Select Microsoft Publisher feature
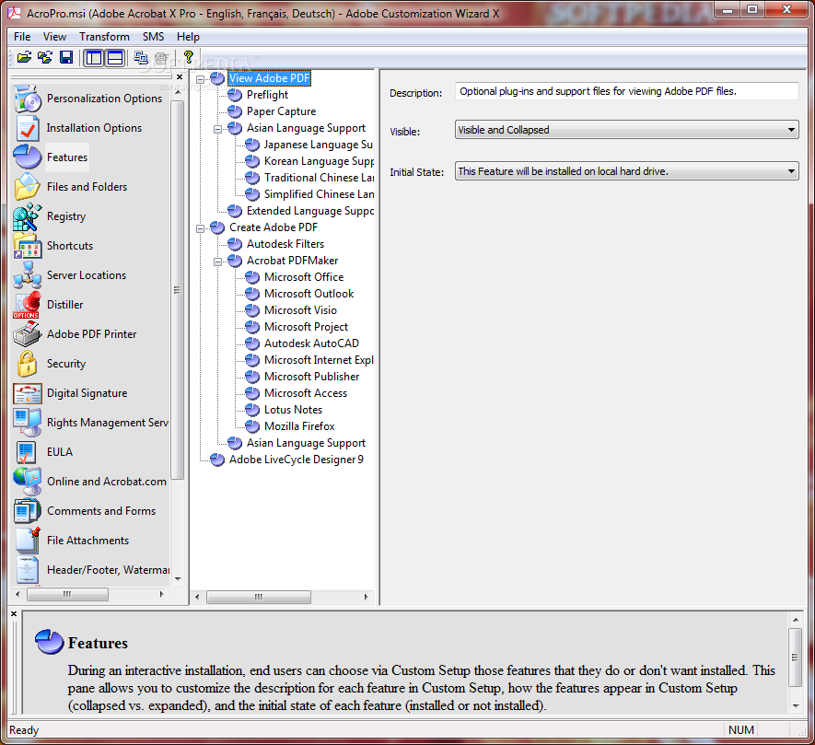The height and width of the screenshot is (745, 815). (312, 377)
